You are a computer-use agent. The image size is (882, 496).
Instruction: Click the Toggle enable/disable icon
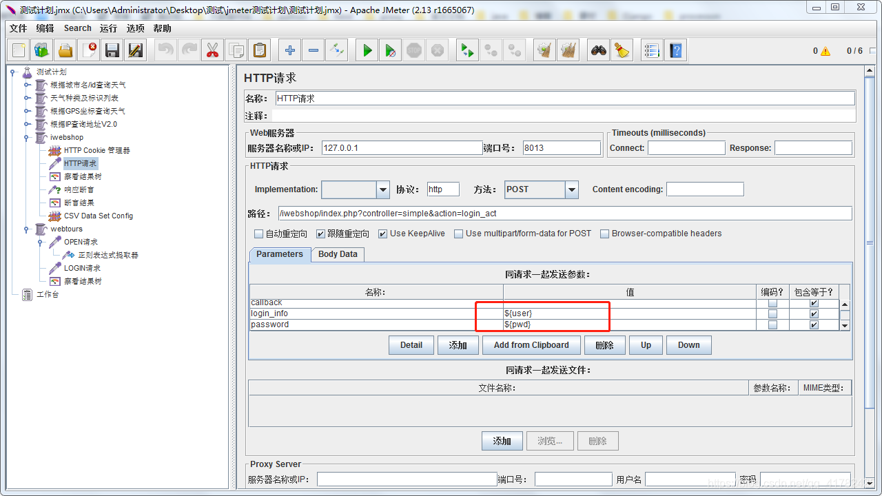[337, 50]
